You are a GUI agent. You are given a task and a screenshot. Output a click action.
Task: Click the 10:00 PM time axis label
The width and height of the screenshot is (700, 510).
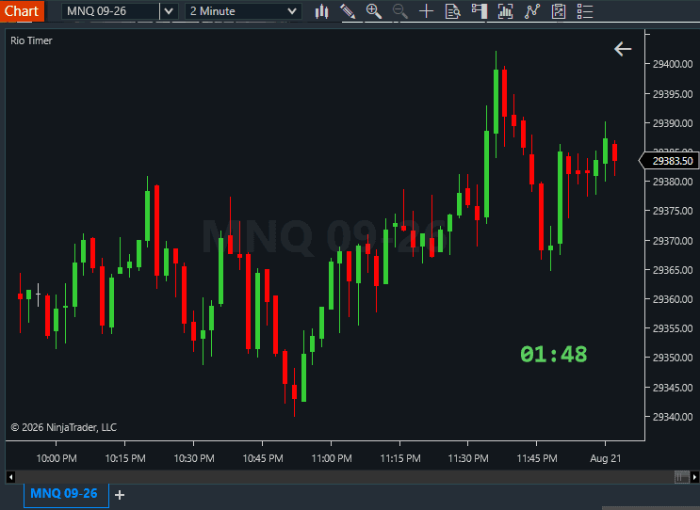point(57,458)
